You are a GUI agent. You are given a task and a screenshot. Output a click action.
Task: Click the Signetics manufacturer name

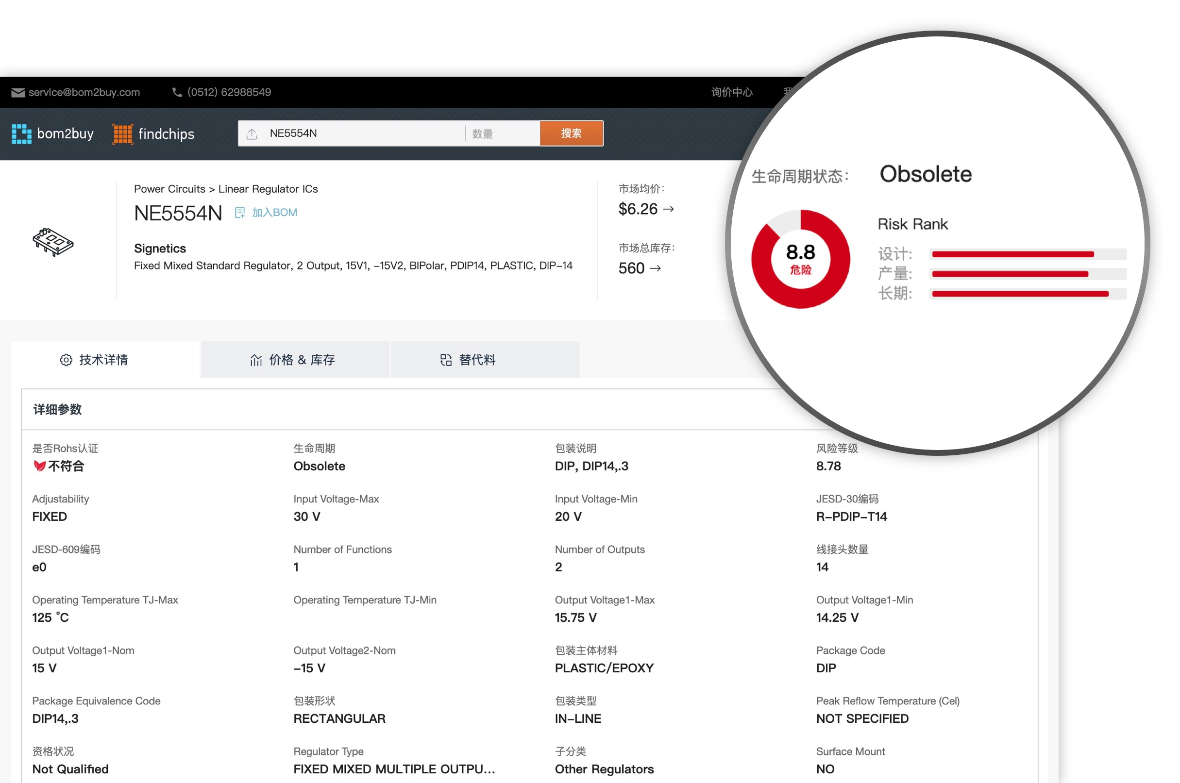[x=160, y=249]
